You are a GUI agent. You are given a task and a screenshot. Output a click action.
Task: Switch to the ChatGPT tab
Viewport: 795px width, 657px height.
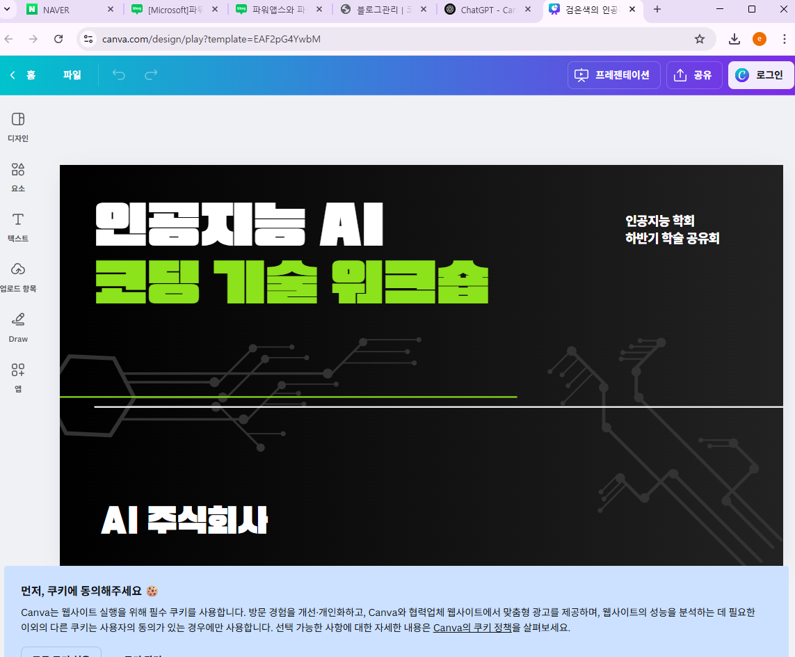tap(487, 10)
